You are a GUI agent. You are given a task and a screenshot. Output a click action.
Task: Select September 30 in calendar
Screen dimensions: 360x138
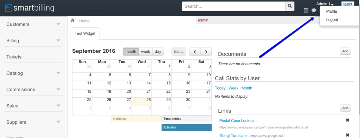[x=181, y=102]
